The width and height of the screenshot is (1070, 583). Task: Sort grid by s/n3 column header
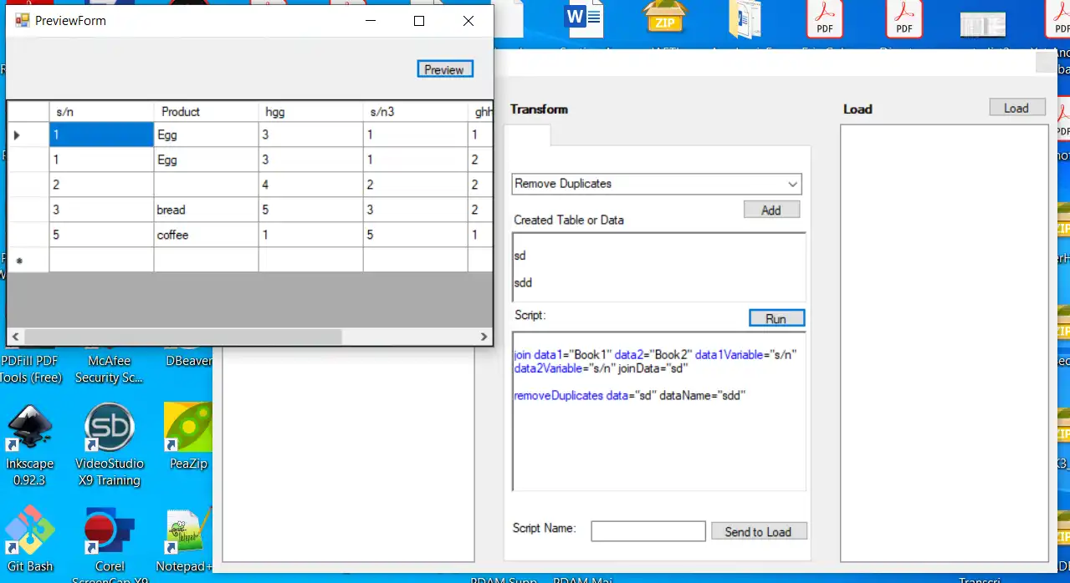pyautogui.click(x=415, y=111)
